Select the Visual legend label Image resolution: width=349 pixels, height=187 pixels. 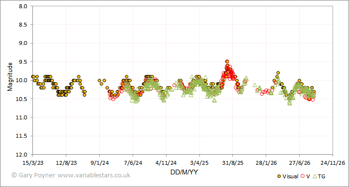tap(290, 176)
